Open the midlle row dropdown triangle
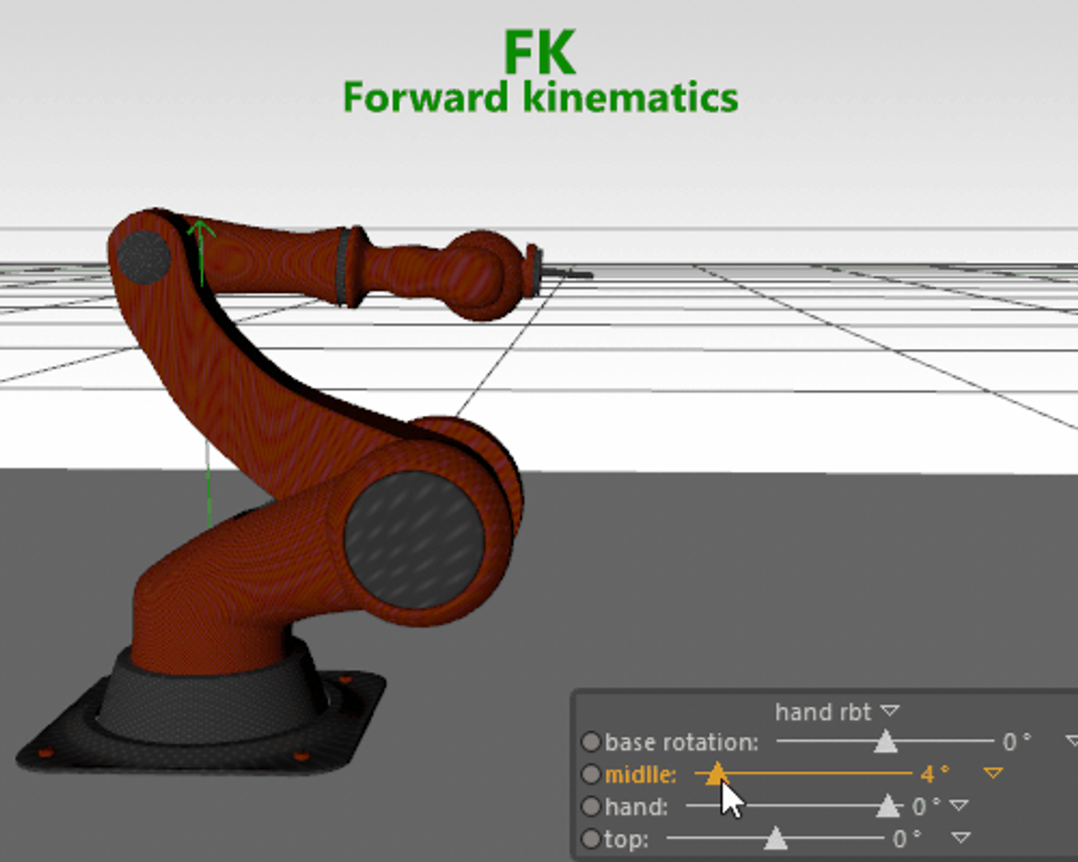1078x862 pixels. pos(993,773)
